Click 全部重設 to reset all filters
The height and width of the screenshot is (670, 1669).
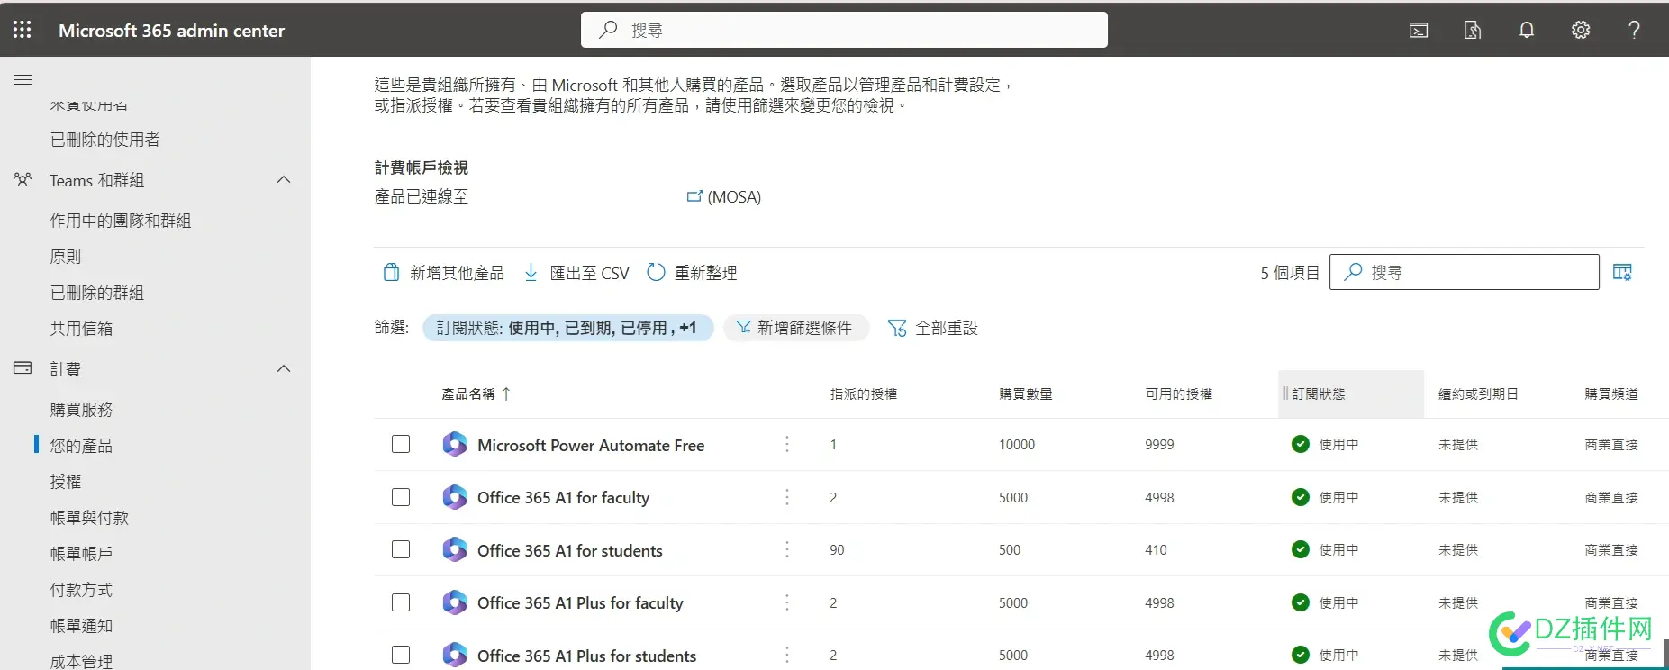[x=932, y=328]
